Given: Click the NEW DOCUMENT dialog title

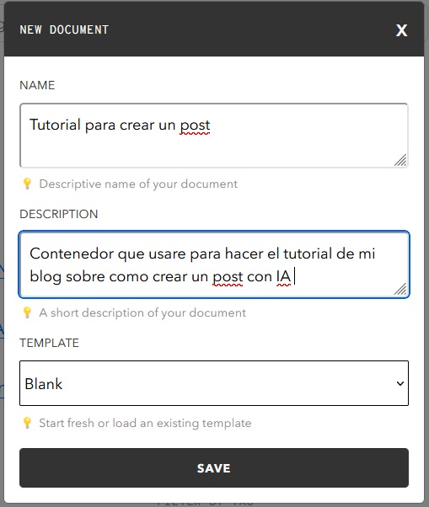Looking at the screenshot, I should 64,29.
